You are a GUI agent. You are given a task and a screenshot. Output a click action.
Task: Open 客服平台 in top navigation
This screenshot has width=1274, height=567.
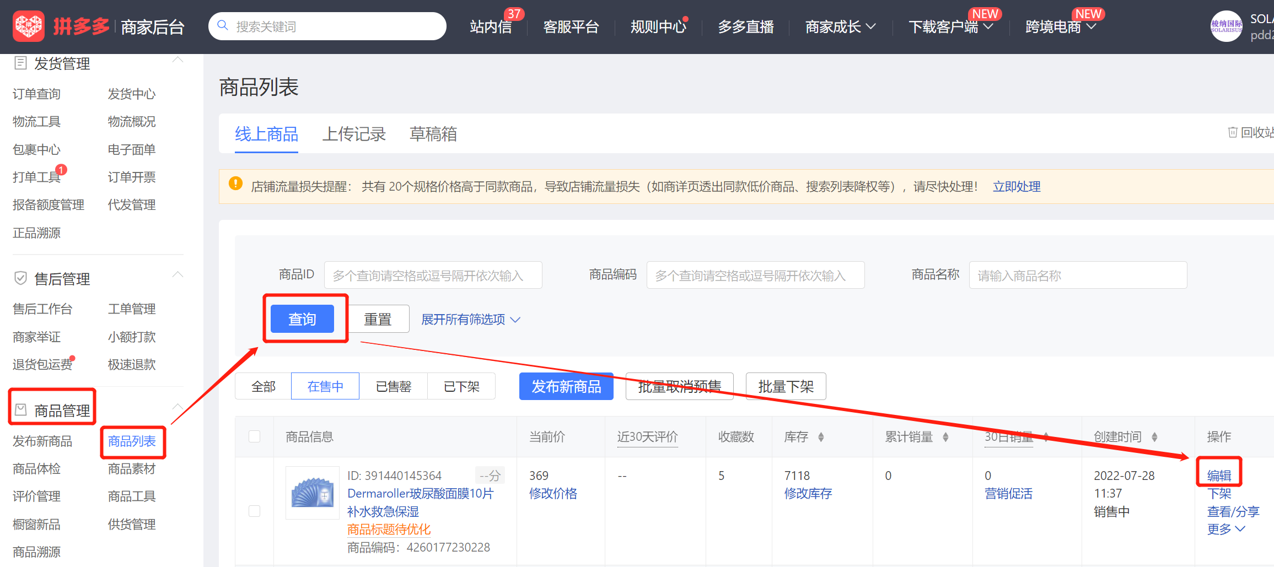coord(571,26)
